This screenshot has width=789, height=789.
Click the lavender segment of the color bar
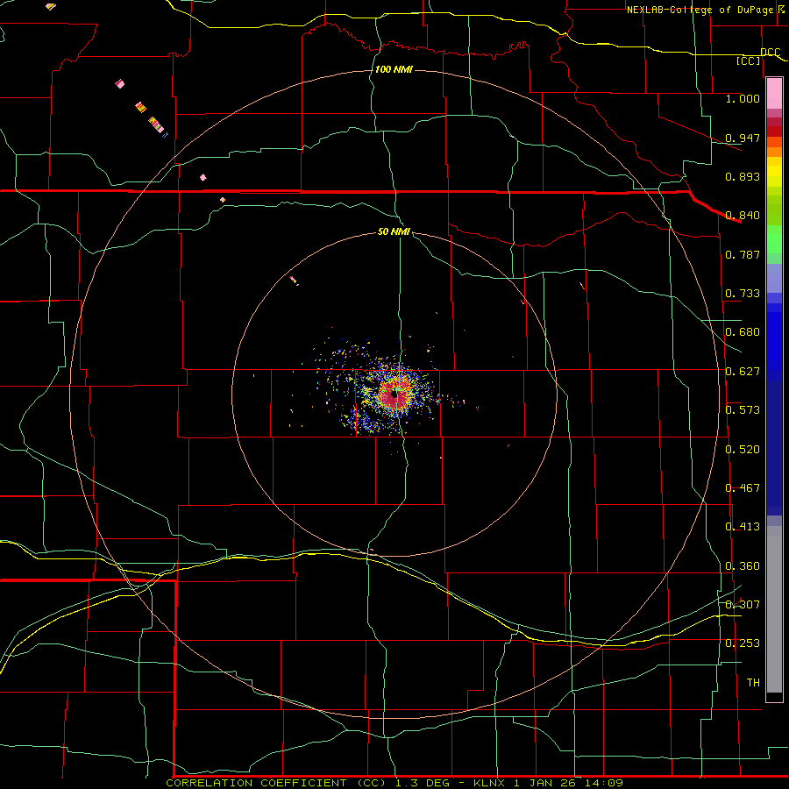point(774,278)
